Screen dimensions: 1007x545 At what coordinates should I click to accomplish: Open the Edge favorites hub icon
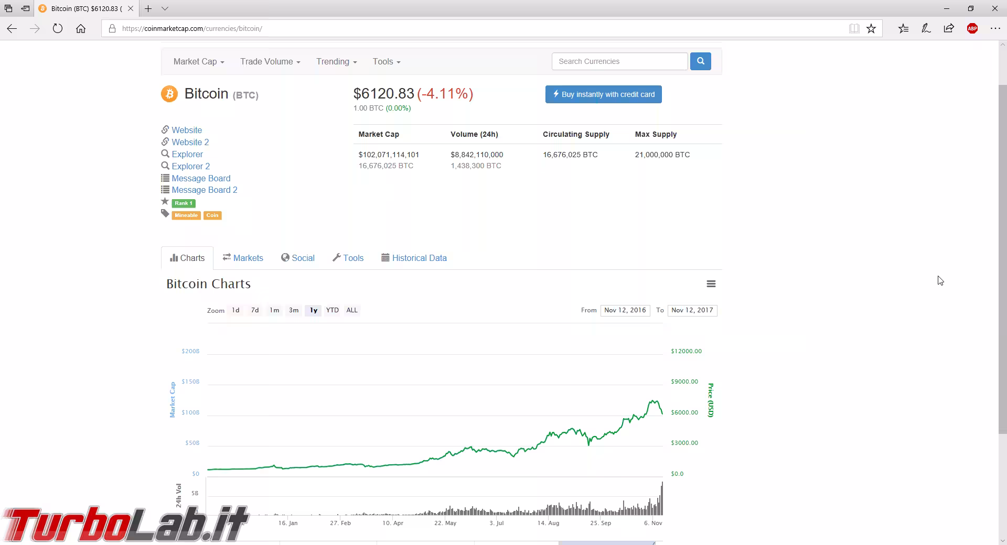[x=903, y=29]
